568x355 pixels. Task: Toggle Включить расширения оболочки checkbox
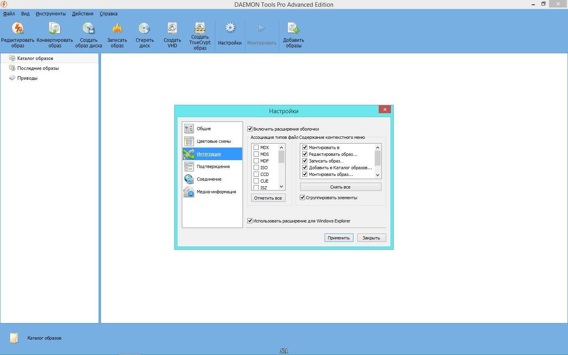[250, 129]
